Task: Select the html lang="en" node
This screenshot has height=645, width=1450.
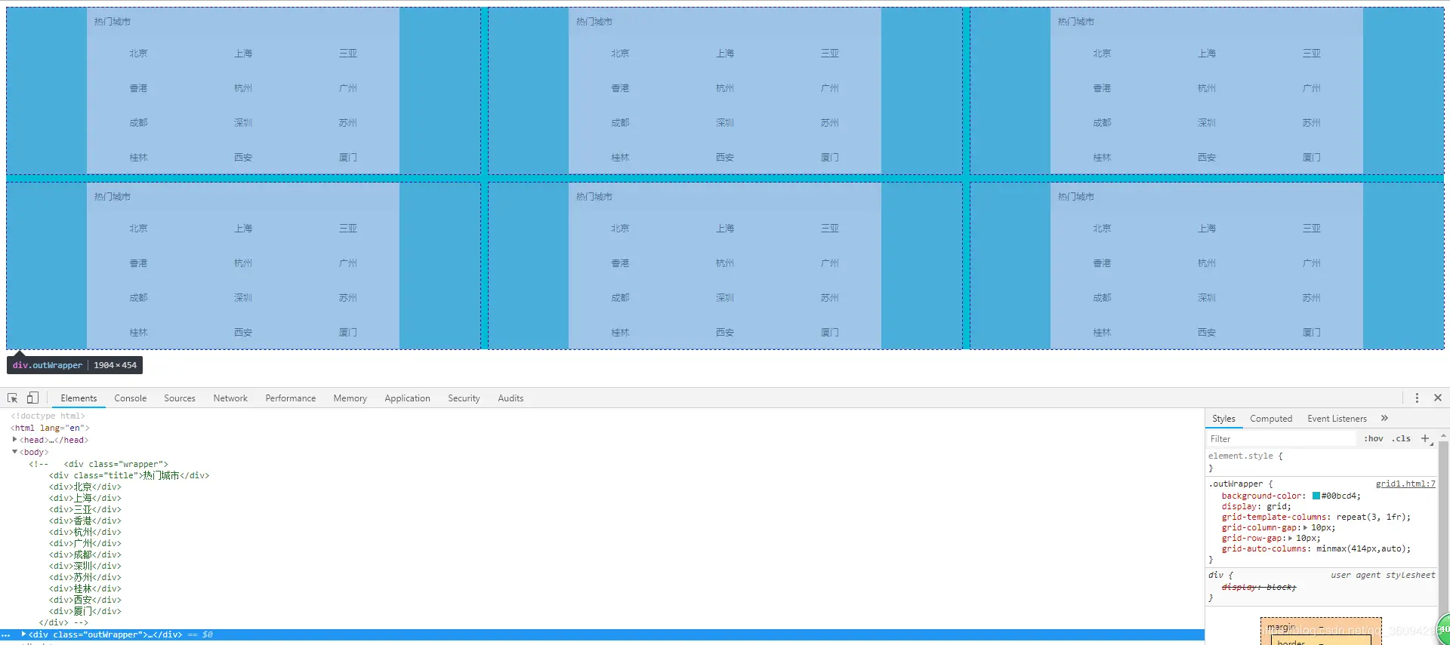Action: click(50, 428)
